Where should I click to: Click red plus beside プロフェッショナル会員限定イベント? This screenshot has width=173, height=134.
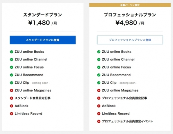pos(99,121)
